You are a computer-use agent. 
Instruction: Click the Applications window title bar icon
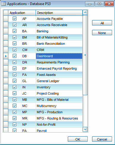coord(3,4)
